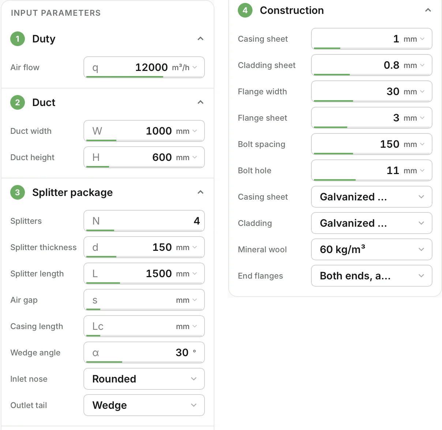Click the Duct section heading
Image resolution: width=442 pixels, height=430 pixels.
[x=44, y=102]
